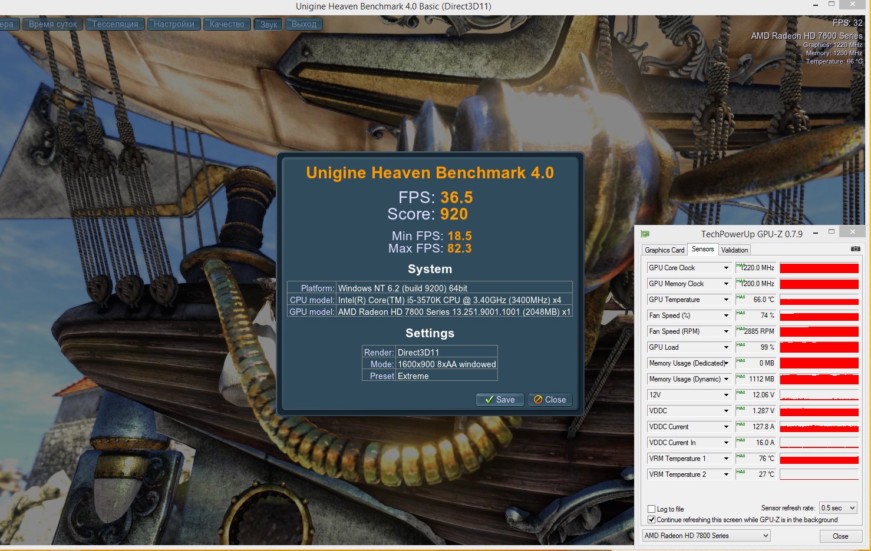Click the 1600x900 8xAA windowed mode value
The height and width of the screenshot is (551, 871).
pyautogui.click(x=447, y=364)
